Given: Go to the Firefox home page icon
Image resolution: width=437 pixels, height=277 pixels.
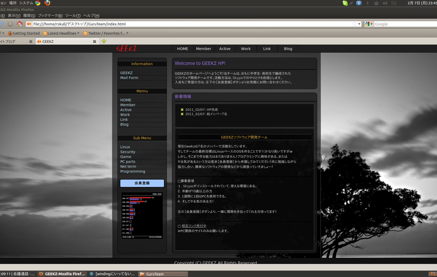Looking at the screenshot, I should pyautogui.click(x=20, y=24).
